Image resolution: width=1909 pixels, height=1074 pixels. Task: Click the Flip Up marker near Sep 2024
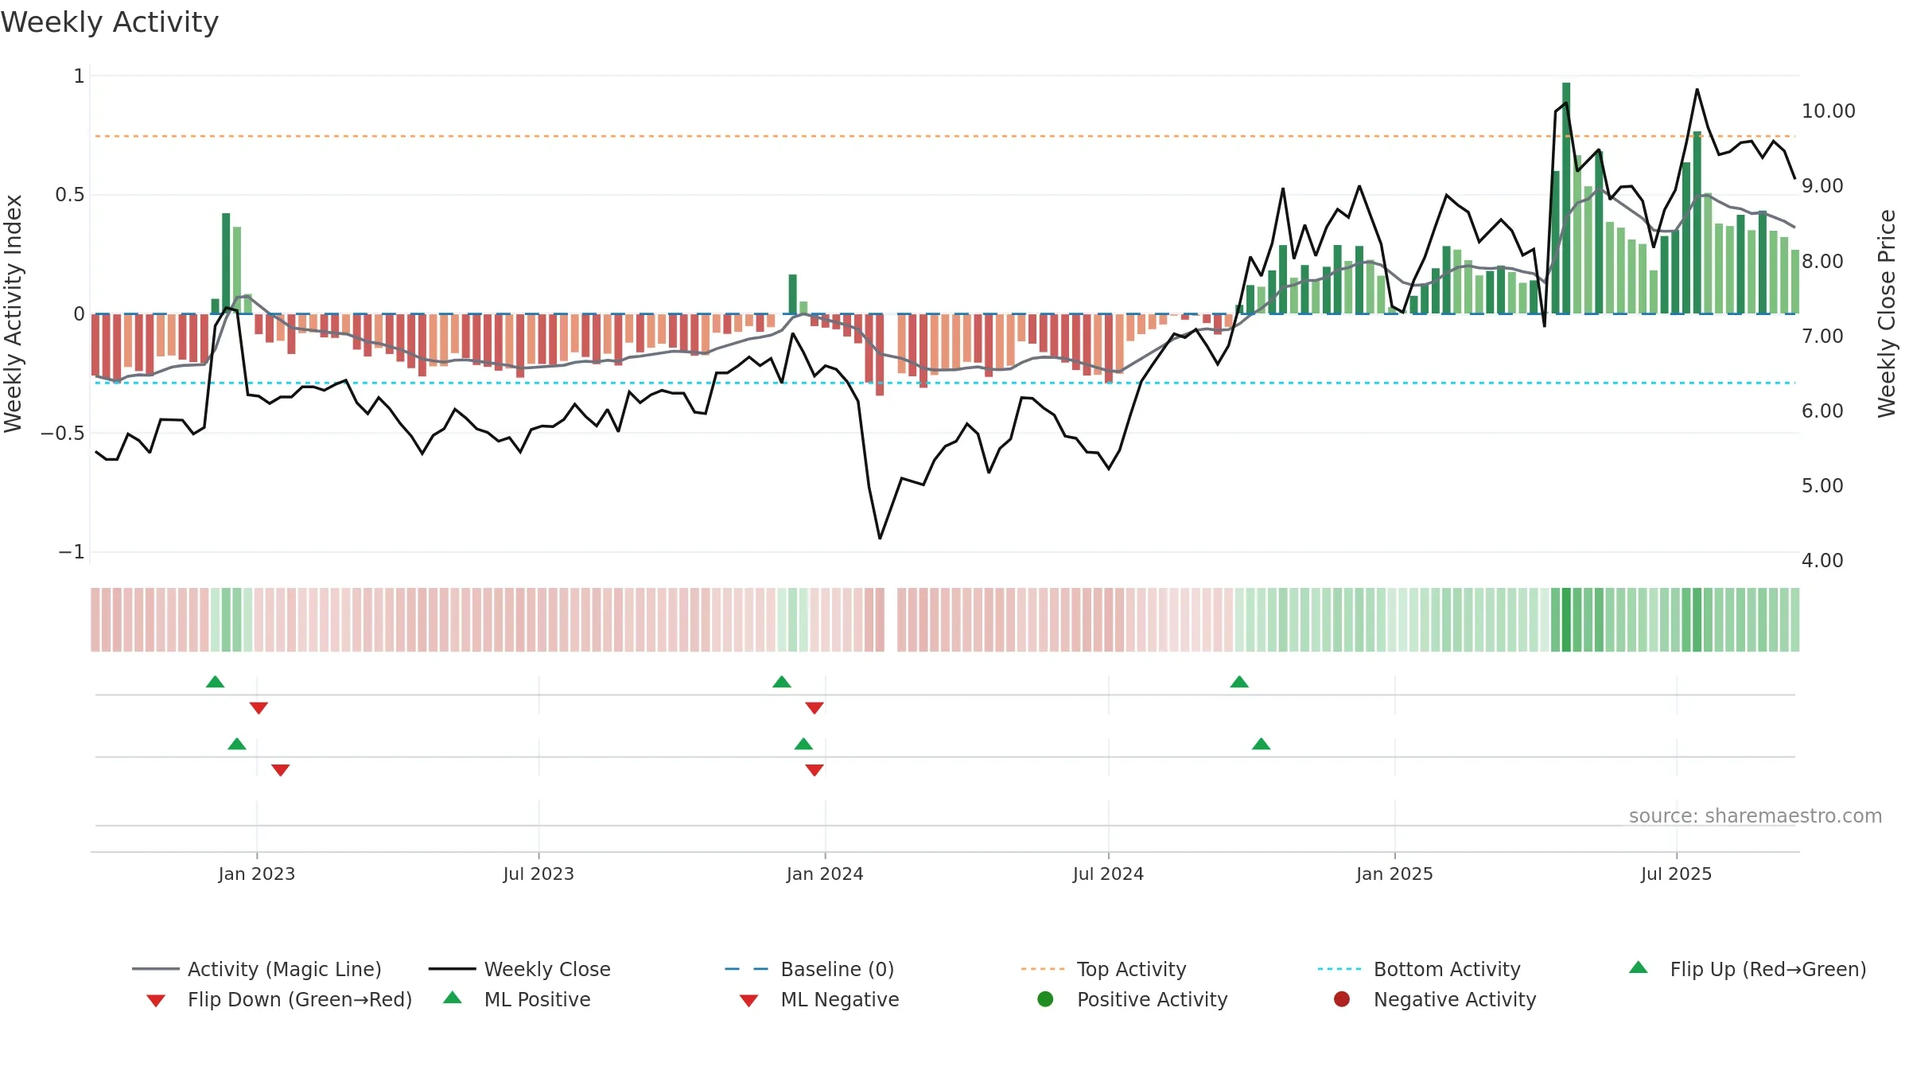[1239, 682]
